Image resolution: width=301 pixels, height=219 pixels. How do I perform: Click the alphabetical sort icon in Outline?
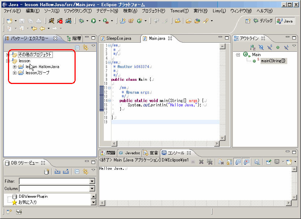[x=253, y=47]
